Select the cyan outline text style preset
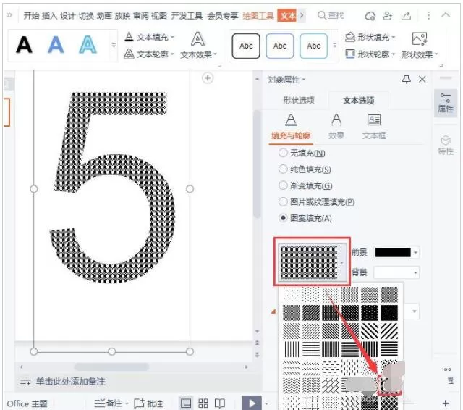The width and height of the screenshot is (463, 410). point(88,45)
